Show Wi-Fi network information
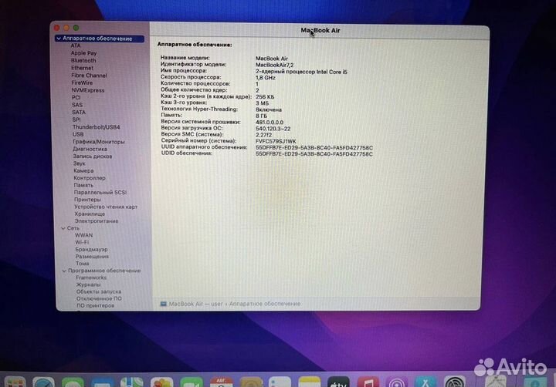The width and height of the screenshot is (556, 387). (x=82, y=243)
